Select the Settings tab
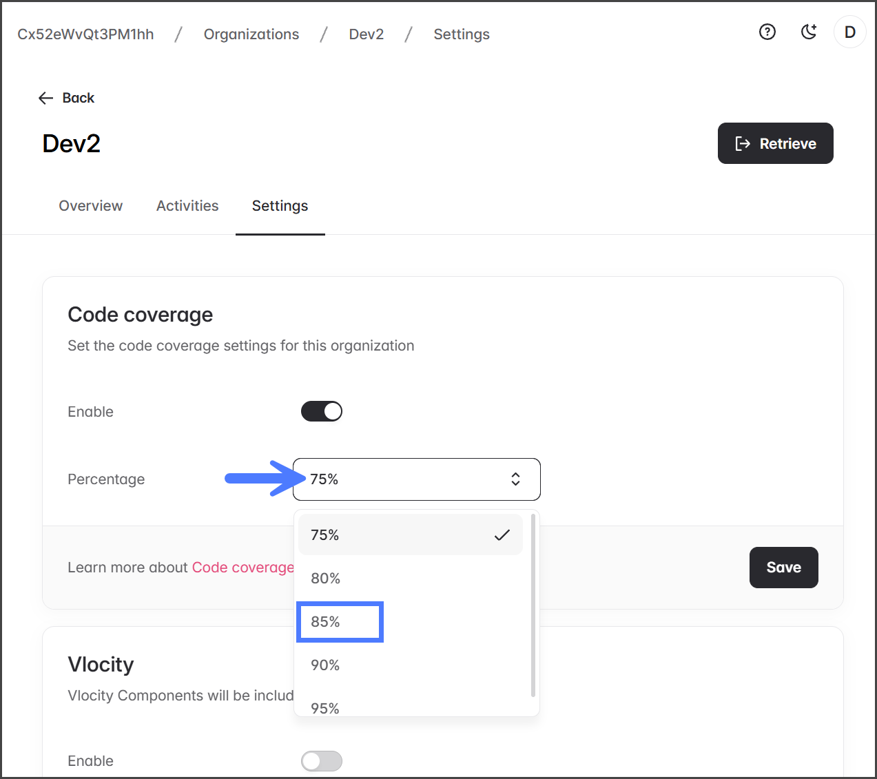The width and height of the screenshot is (877, 779). 280,206
